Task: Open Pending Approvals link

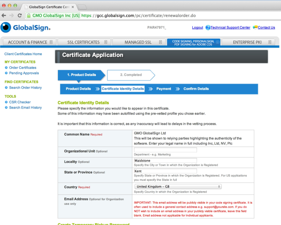Action: (x=24, y=73)
